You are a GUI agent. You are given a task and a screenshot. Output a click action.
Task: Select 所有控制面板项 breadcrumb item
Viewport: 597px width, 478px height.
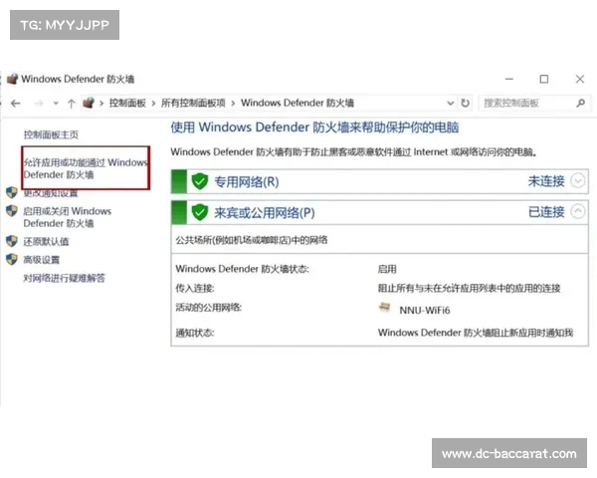tap(193, 103)
